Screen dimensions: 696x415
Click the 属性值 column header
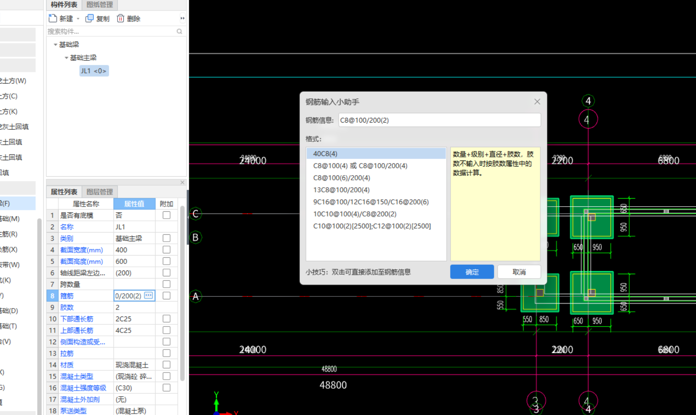coord(134,204)
